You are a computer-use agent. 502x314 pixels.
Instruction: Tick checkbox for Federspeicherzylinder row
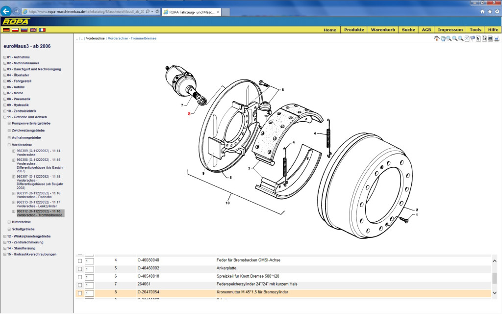pyautogui.click(x=80, y=285)
